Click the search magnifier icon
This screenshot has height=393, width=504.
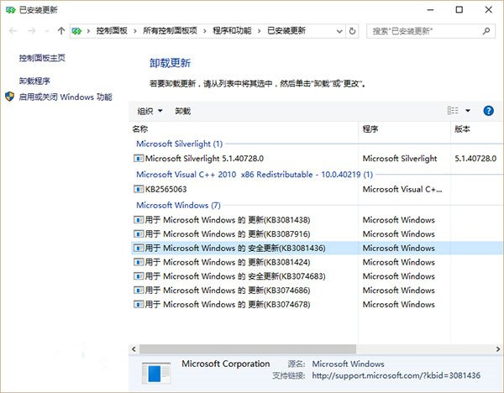486,31
